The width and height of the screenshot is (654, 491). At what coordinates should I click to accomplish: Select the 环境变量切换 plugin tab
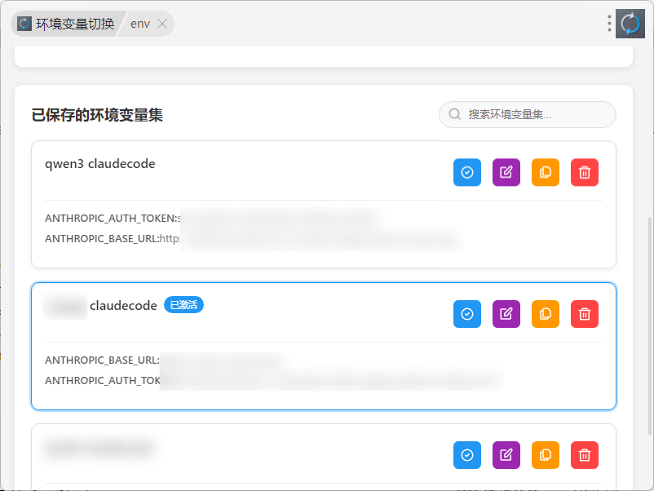67,24
